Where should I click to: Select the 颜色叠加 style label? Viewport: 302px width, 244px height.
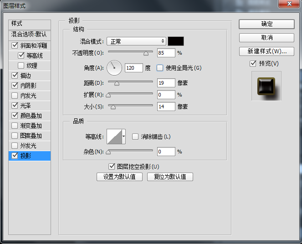tap(31, 116)
